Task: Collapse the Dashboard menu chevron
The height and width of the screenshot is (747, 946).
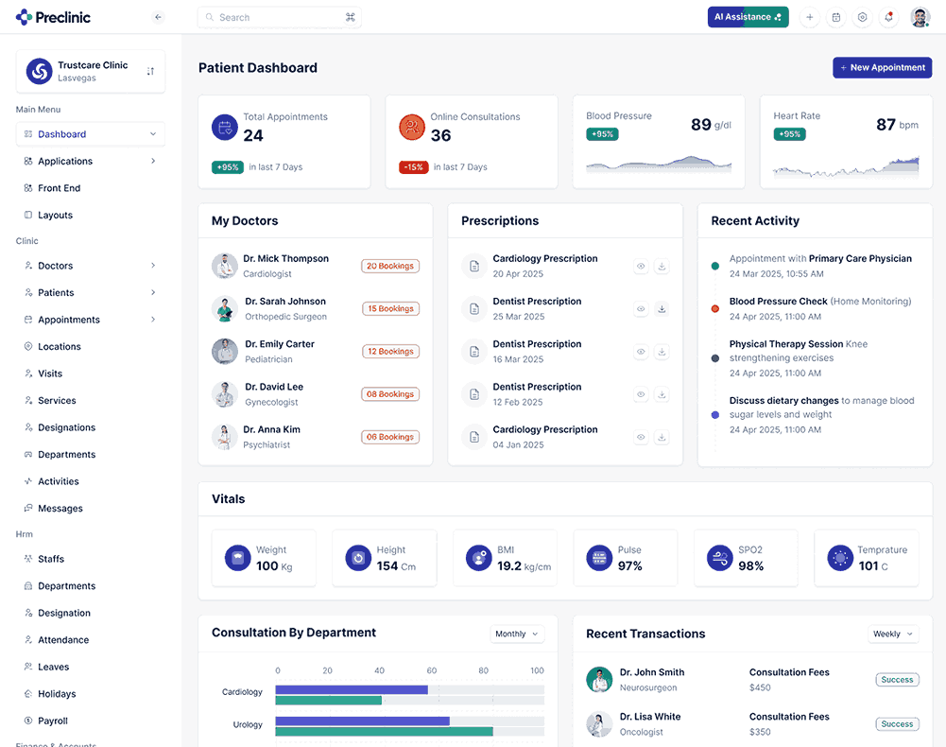Action: pyautogui.click(x=153, y=134)
